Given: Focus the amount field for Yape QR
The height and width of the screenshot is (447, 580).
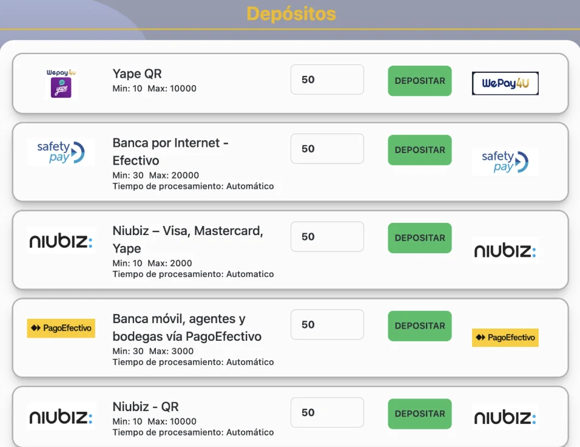Looking at the screenshot, I should 327,80.
